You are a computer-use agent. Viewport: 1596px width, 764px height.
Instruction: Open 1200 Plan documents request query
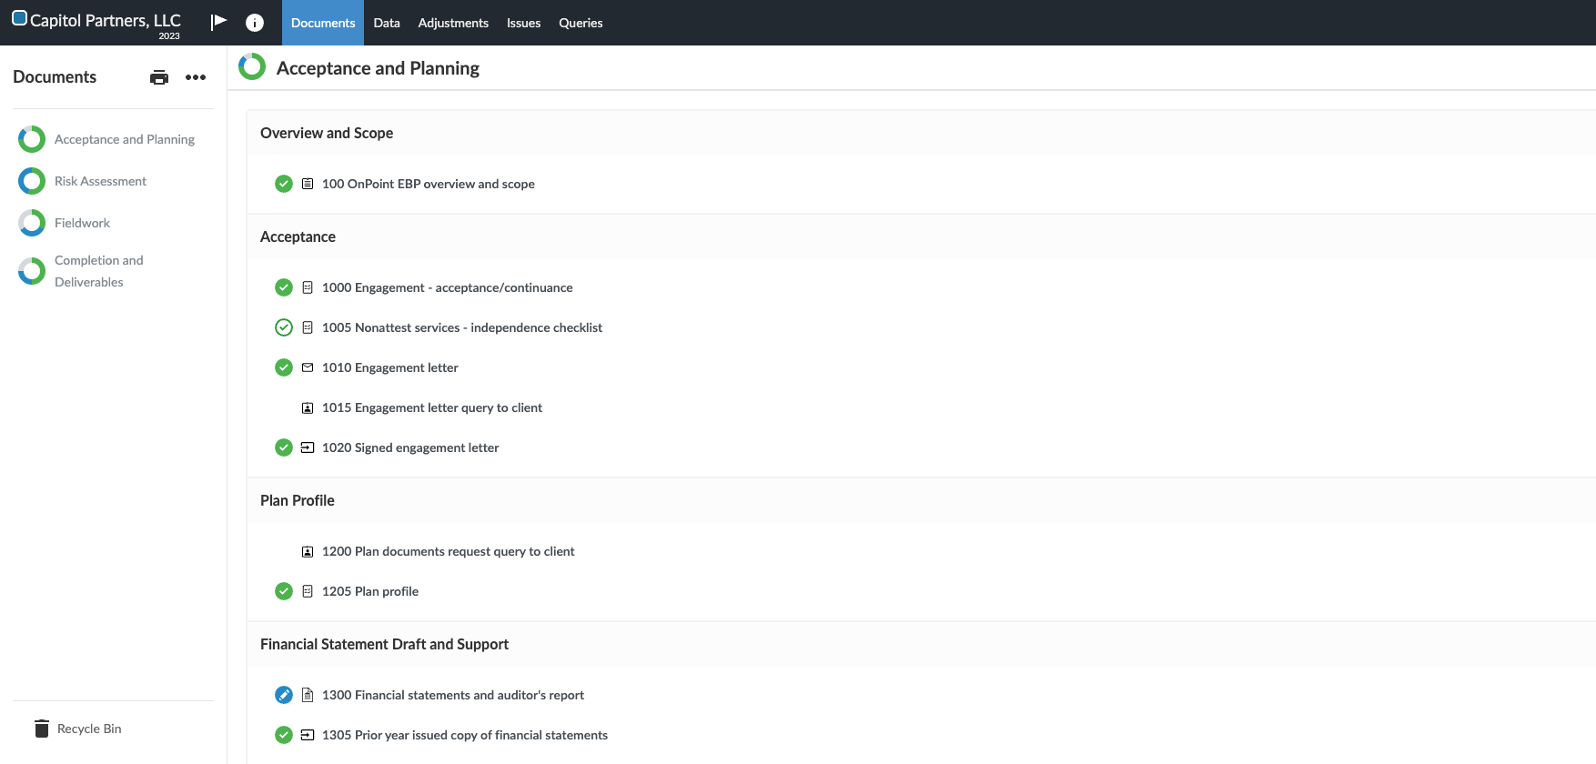[x=448, y=551]
